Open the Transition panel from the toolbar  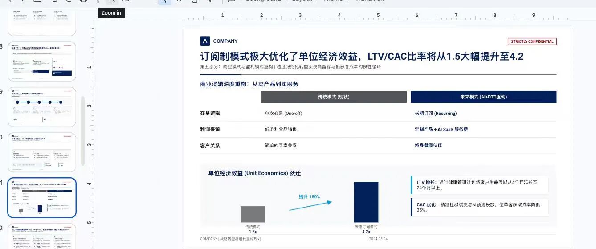(368, 1)
